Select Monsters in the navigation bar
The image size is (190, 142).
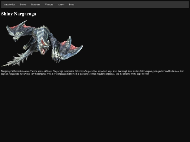point(36,5)
